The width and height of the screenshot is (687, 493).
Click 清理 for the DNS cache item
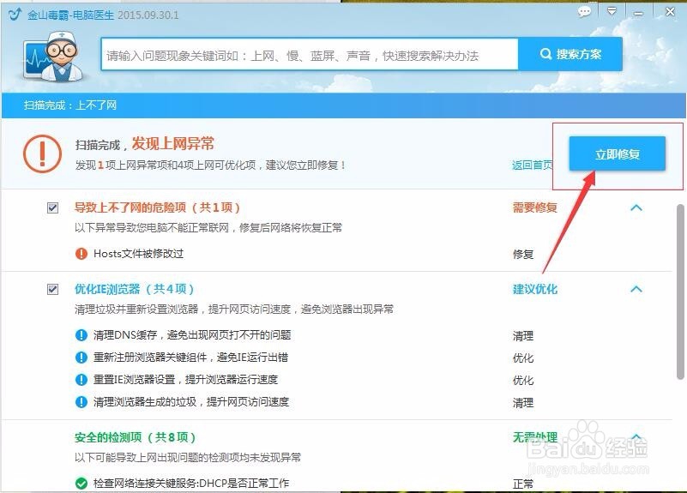pos(522,336)
